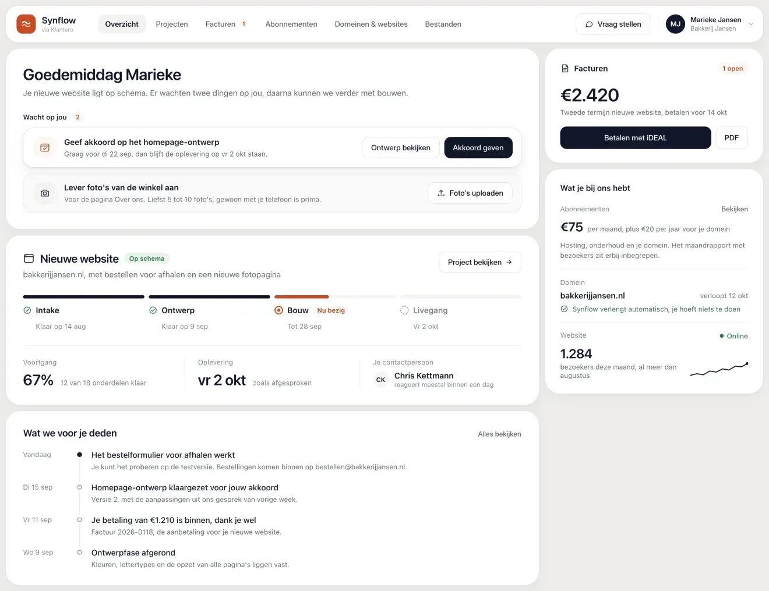769x591 pixels.
Task: Click Betalen met iDEAL
Action: 636,138
